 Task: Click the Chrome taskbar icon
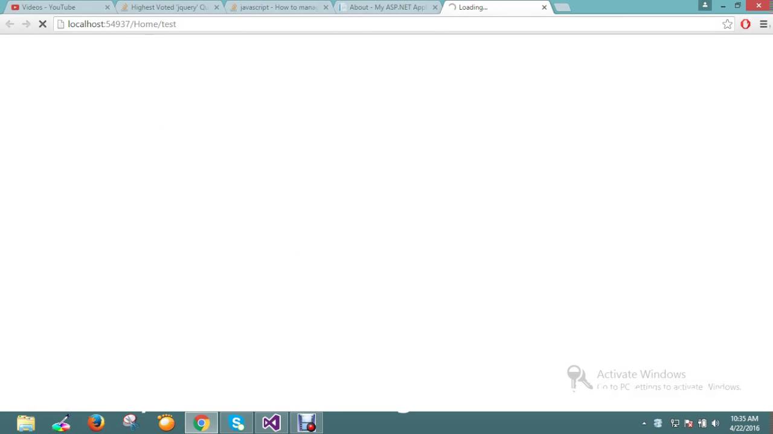(x=201, y=423)
